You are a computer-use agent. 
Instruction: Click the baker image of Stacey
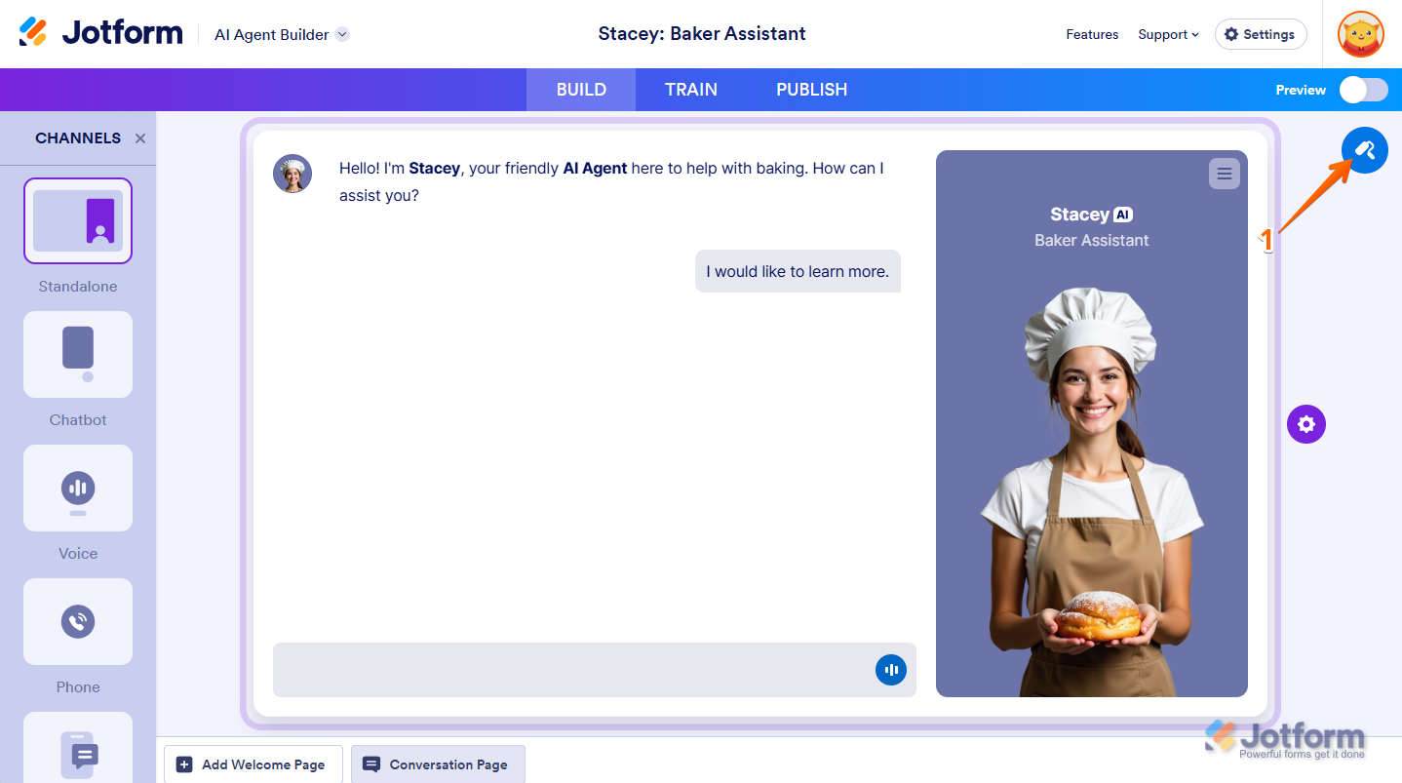[1092, 492]
